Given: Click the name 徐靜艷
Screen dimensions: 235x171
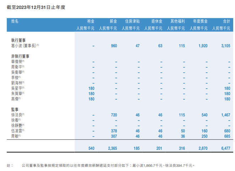Looking at the screenshot, I should click(x=17, y=126).
